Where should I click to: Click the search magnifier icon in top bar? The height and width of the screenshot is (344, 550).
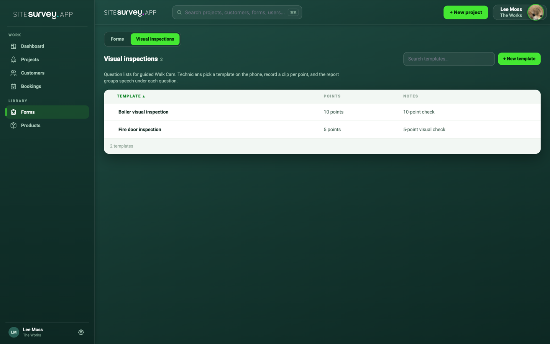(179, 12)
